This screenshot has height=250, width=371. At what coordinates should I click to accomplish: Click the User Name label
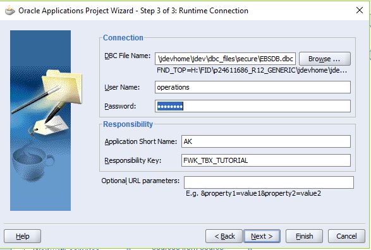pyautogui.click(x=122, y=87)
